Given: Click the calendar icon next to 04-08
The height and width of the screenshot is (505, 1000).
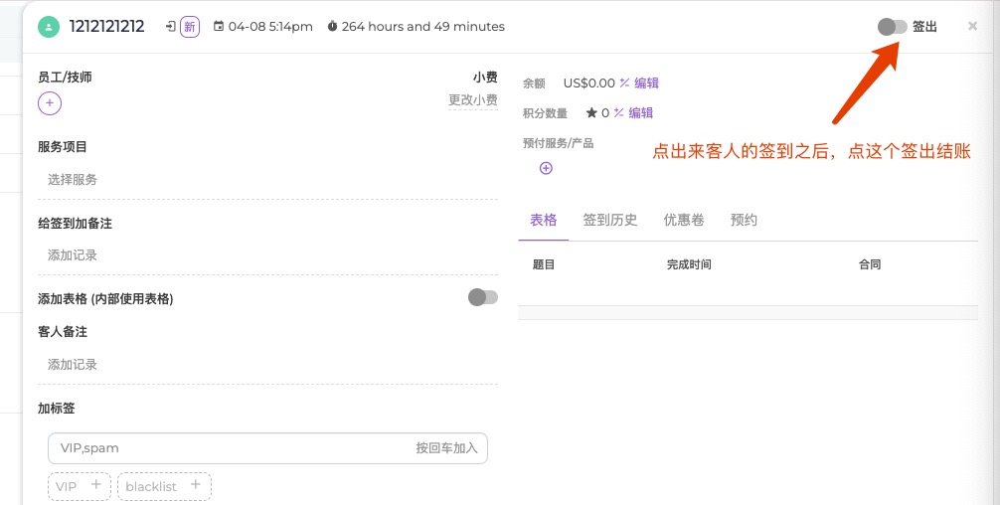Looking at the screenshot, I should [219, 27].
